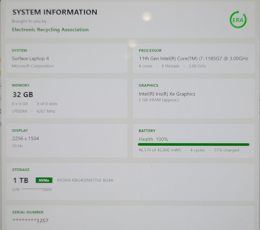Image resolution: width=260 pixels, height=230 pixels.
Task: Click the '4 cores' value
Action: pos(145,66)
